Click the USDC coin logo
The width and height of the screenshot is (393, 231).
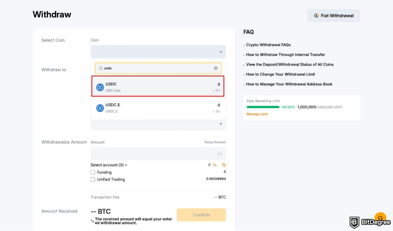(x=100, y=87)
